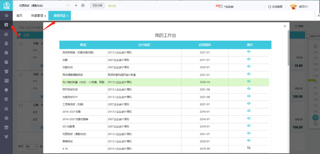Select month 8月 in timeline
The height and width of the screenshot is (154, 320).
click(315, 52)
